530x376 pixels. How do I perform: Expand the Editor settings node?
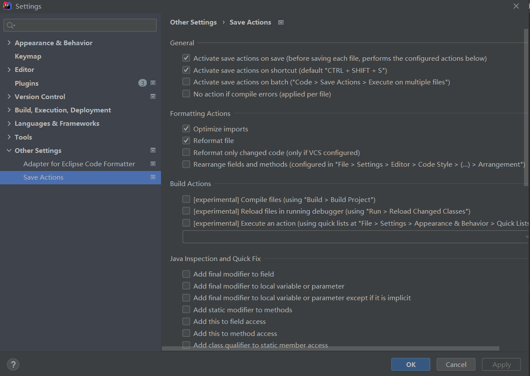pos(9,69)
